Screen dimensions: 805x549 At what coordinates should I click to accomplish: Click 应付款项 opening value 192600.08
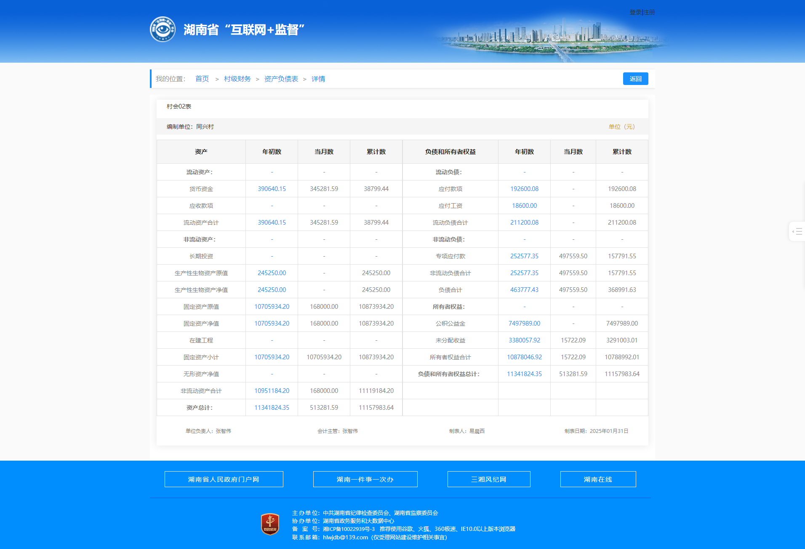click(524, 189)
